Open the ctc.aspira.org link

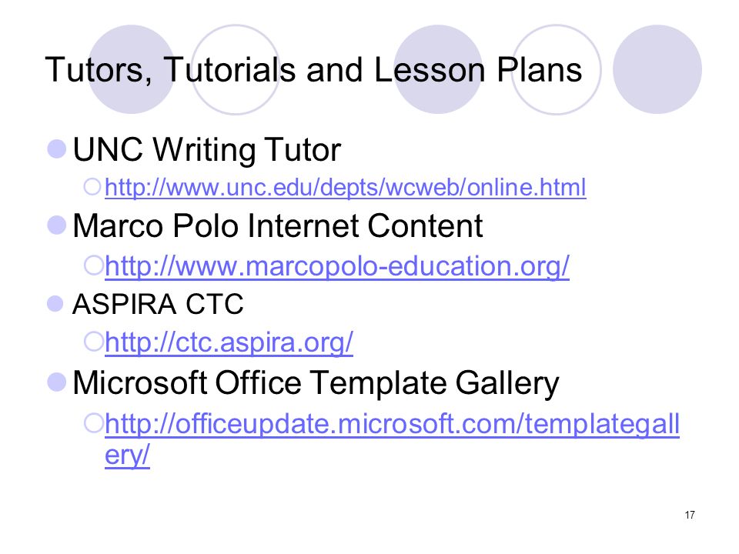pyautogui.click(x=229, y=342)
